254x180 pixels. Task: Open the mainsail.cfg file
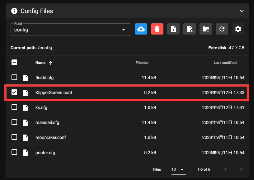pyautogui.click(x=47, y=122)
